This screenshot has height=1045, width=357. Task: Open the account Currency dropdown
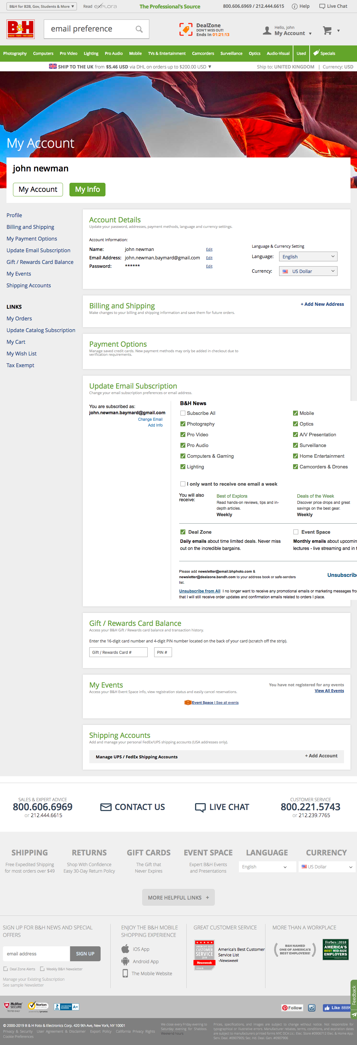308,271
